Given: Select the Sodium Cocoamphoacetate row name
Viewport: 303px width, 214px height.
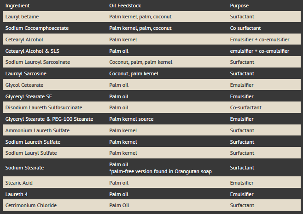Looking at the screenshot, I should (x=37, y=28).
